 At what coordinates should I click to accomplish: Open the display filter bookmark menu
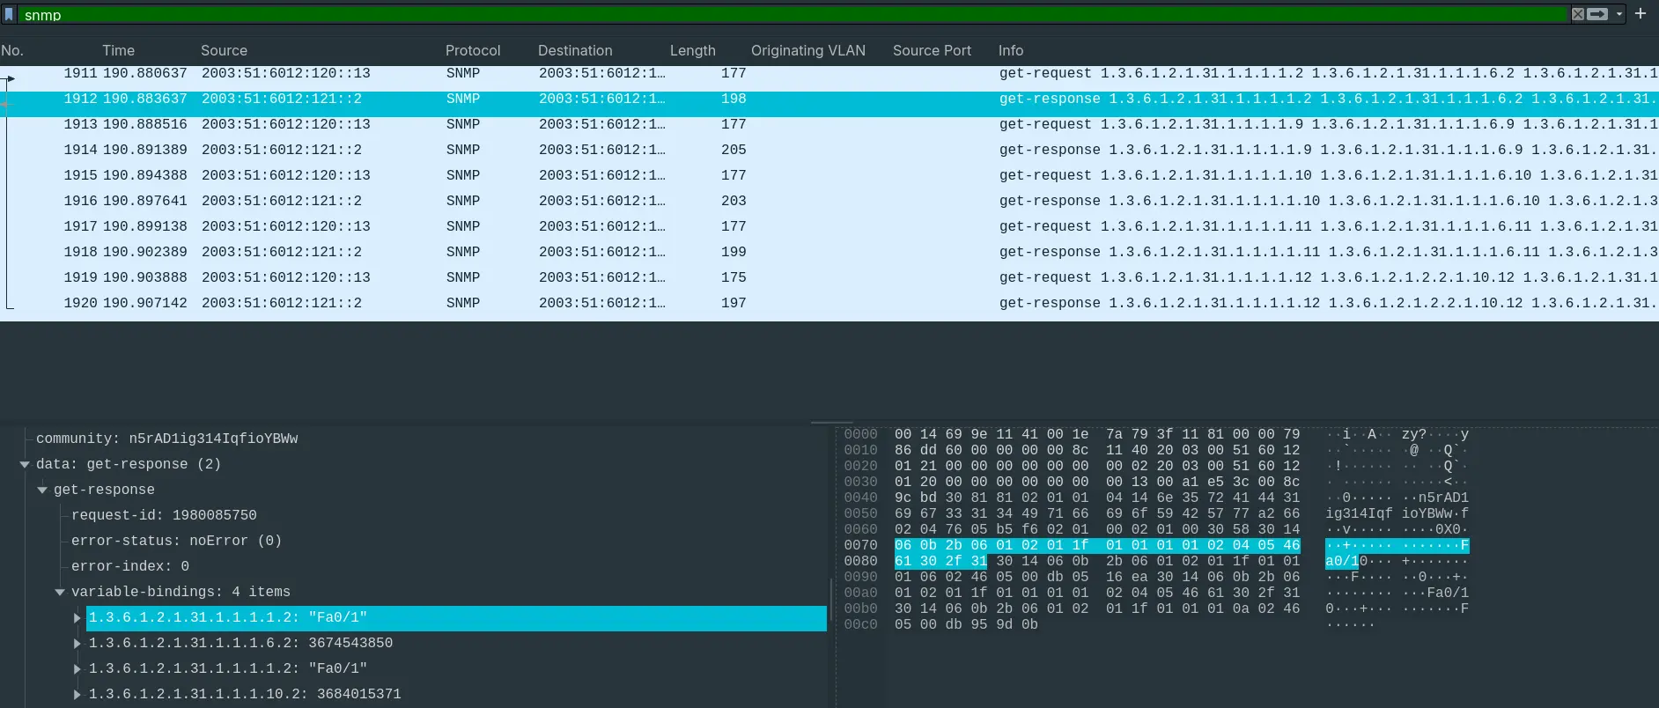click(x=9, y=14)
